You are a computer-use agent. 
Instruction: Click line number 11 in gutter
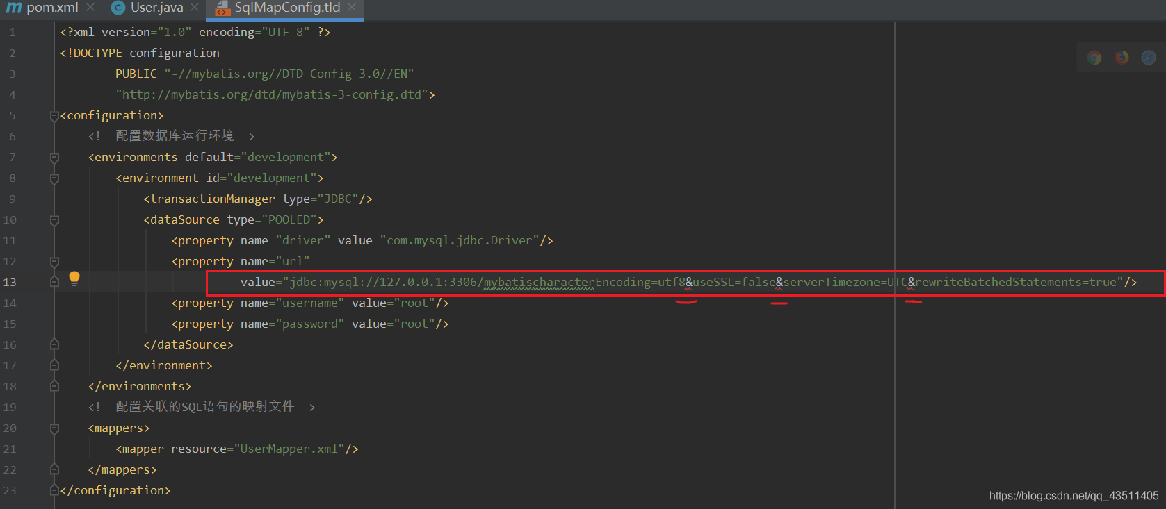(x=10, y=240)
